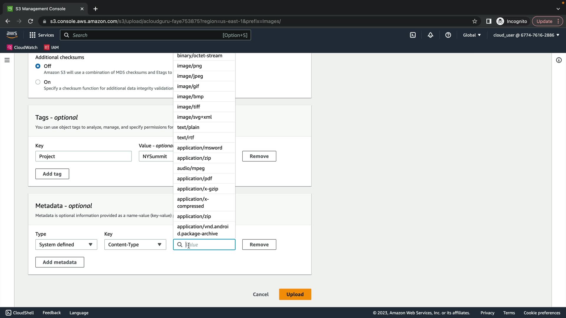Expand the Content-Type Key dropdown
Viewport: 566px width, 318px height.
135,244
